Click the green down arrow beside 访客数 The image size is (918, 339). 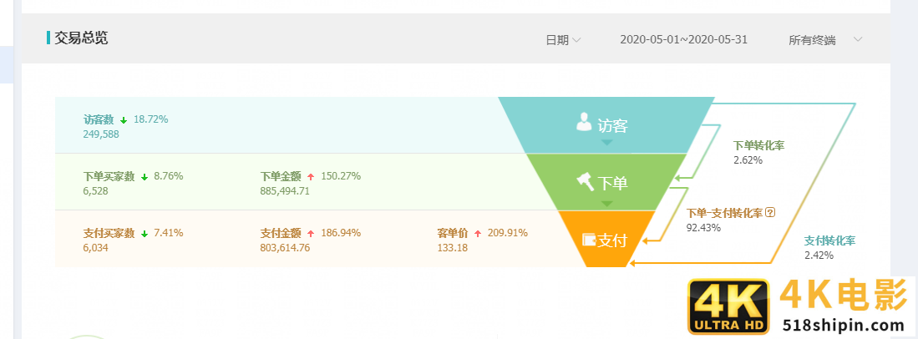click(x=124, y=120)
